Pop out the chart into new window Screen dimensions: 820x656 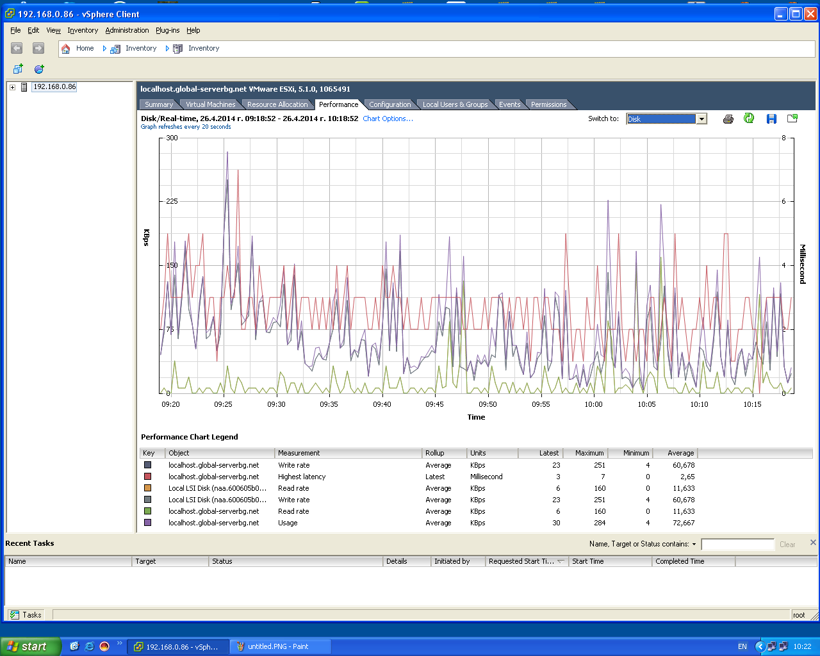(x=792, y=119)
